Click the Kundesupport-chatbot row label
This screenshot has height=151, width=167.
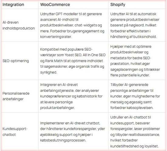click(x=15, y=132)
